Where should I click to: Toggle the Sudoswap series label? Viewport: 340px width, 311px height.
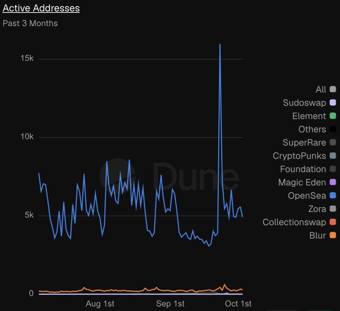coord(304,103)
